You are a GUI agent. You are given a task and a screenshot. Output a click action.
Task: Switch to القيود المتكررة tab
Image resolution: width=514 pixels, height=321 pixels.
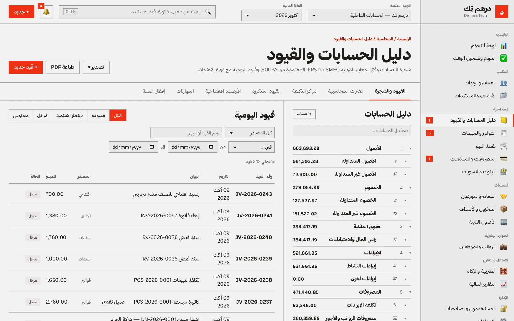pyautogui.click(x=266, y=91)
